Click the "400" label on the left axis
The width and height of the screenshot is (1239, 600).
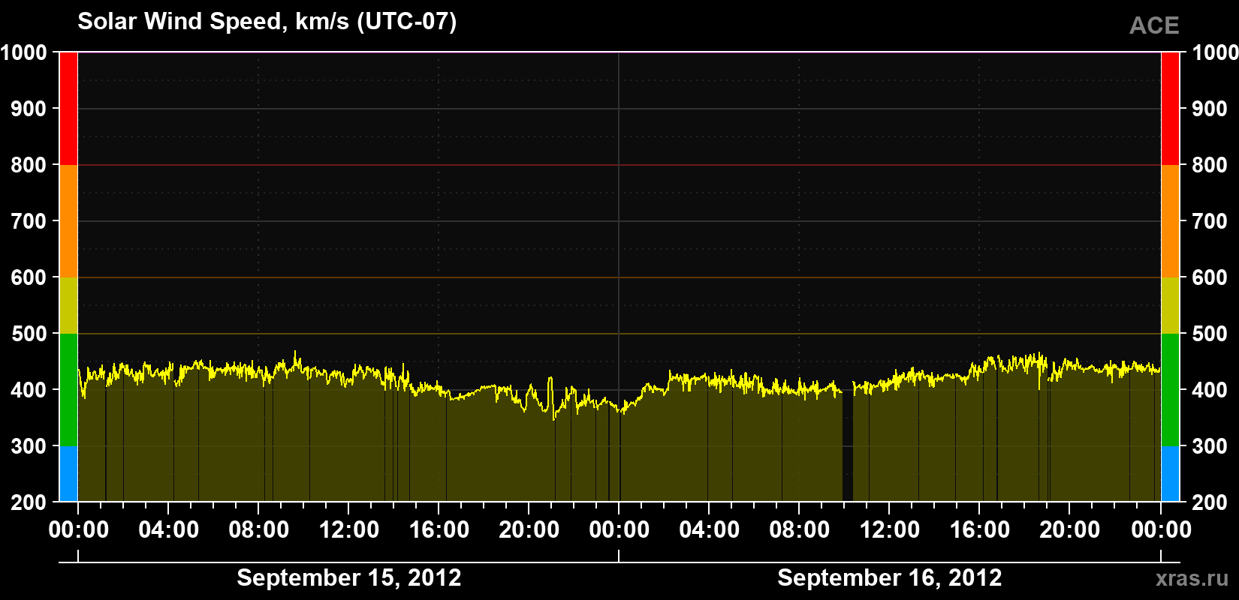click(29, 390)
